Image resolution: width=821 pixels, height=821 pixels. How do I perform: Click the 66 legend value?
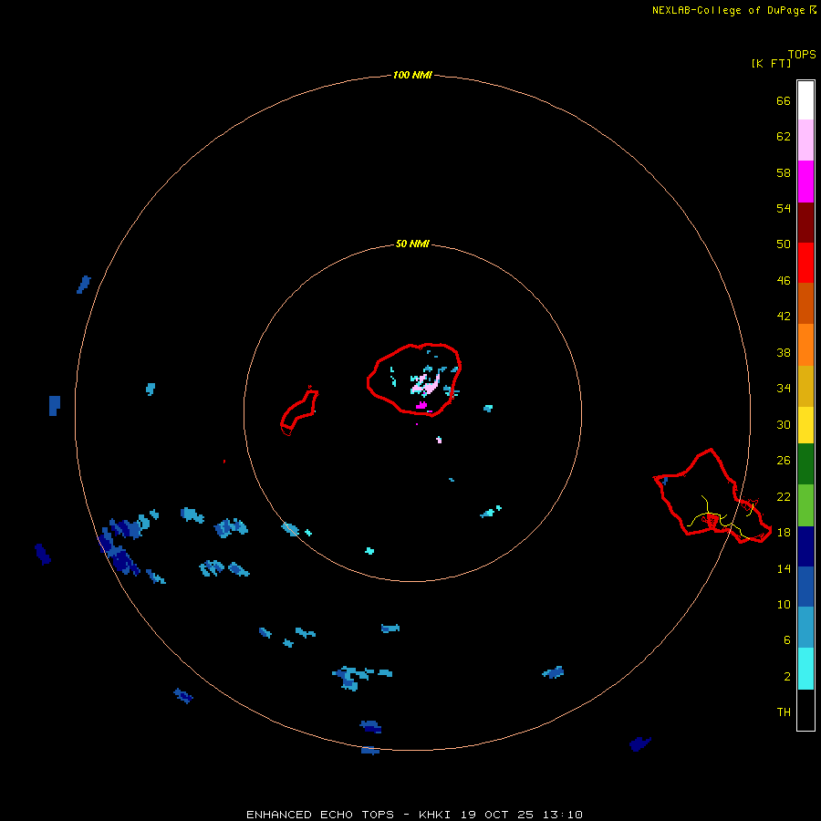[x=784, y=100]
